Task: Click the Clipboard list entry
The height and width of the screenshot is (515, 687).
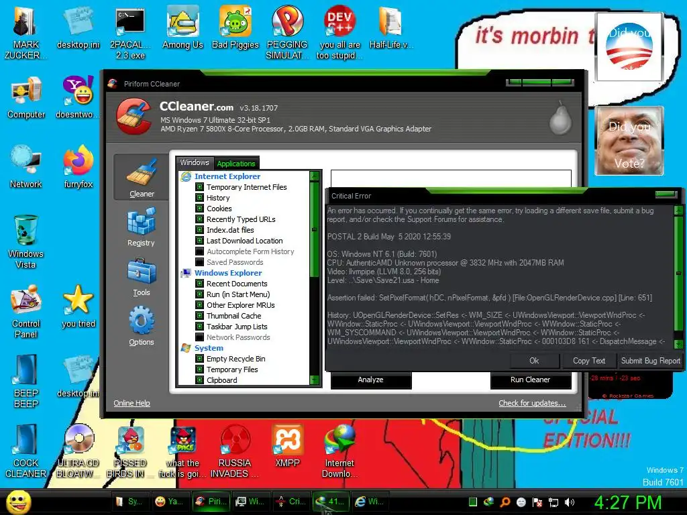Action: click(221, 380)
